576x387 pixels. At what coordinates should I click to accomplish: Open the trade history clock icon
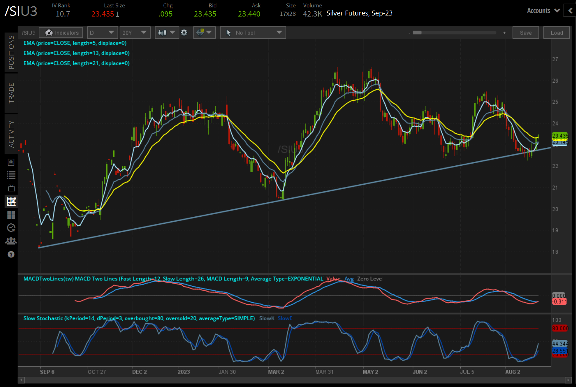pos(11,228)
